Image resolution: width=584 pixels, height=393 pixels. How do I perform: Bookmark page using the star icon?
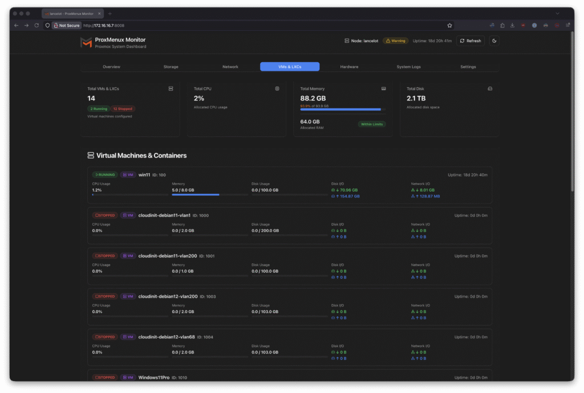(x=449, y=26)
